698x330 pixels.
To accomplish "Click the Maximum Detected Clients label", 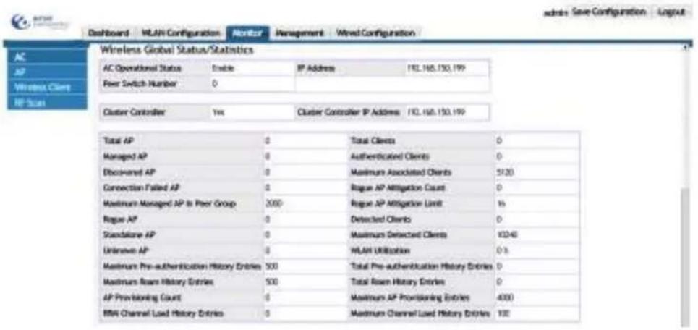I will [x=399, y=234].
